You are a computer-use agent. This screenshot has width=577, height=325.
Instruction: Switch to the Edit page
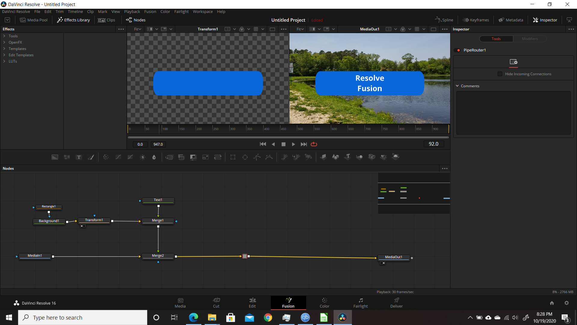click(252, 303)
